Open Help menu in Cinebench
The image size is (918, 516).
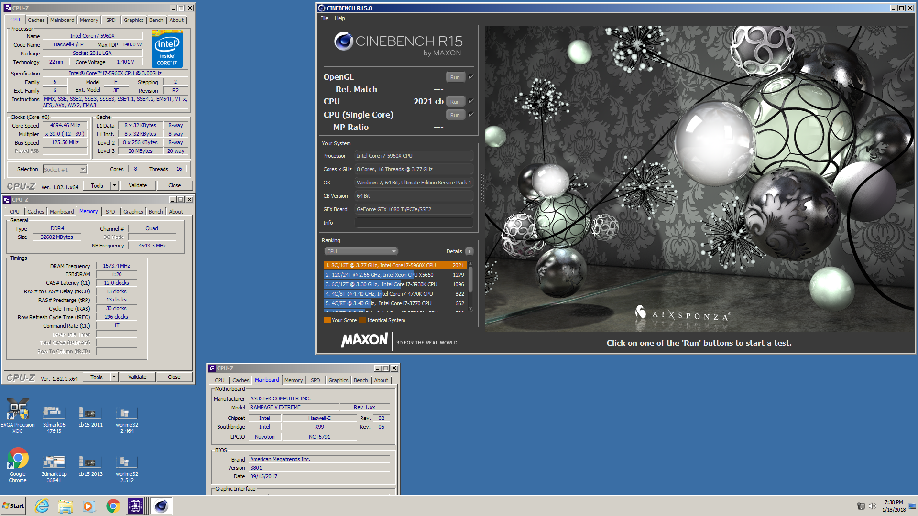[x=339, y=18]
